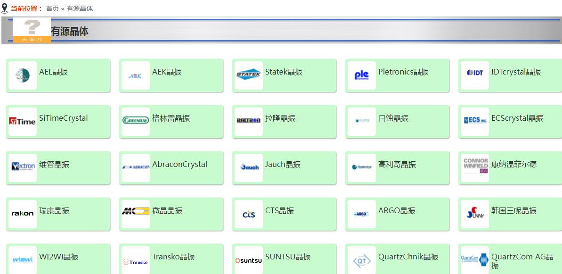Select the wi2wi logo icon
The height and width of the screenshot is (274, 562).
[23, 260]
